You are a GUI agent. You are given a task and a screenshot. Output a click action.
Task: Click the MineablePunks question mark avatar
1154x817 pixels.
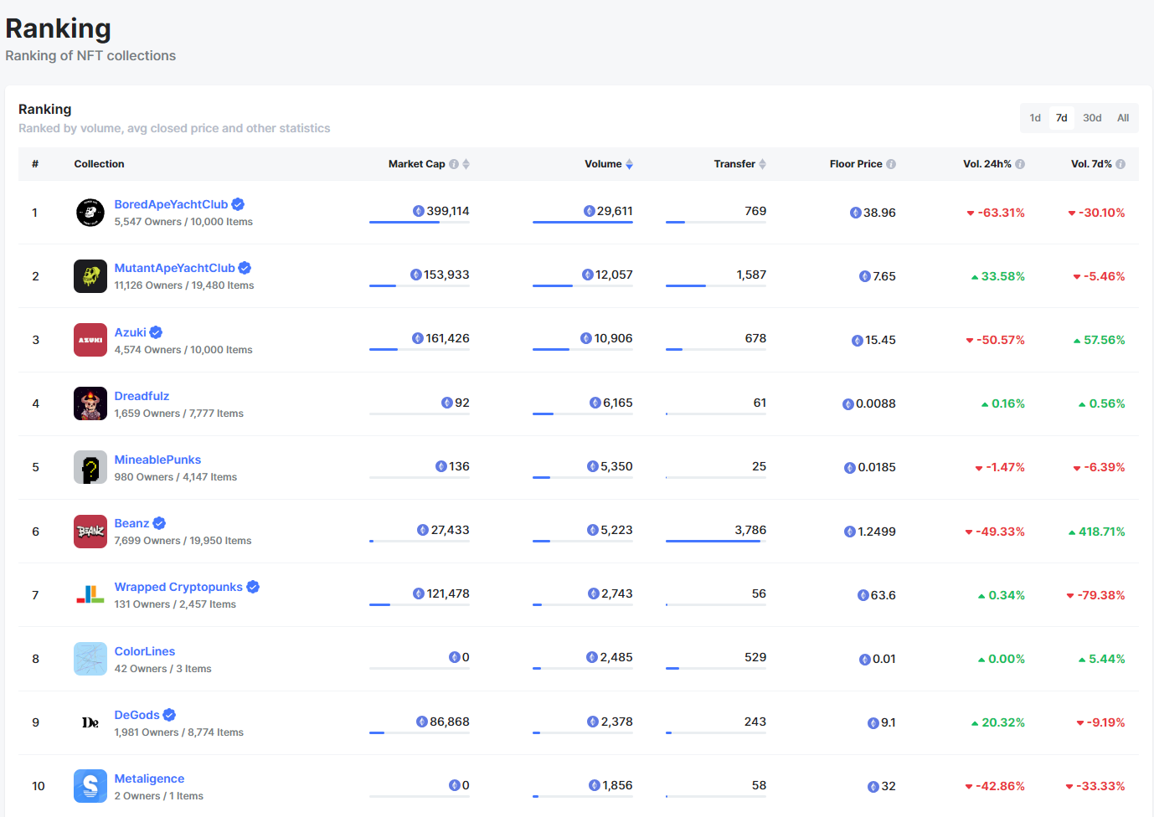coord(90,467)
